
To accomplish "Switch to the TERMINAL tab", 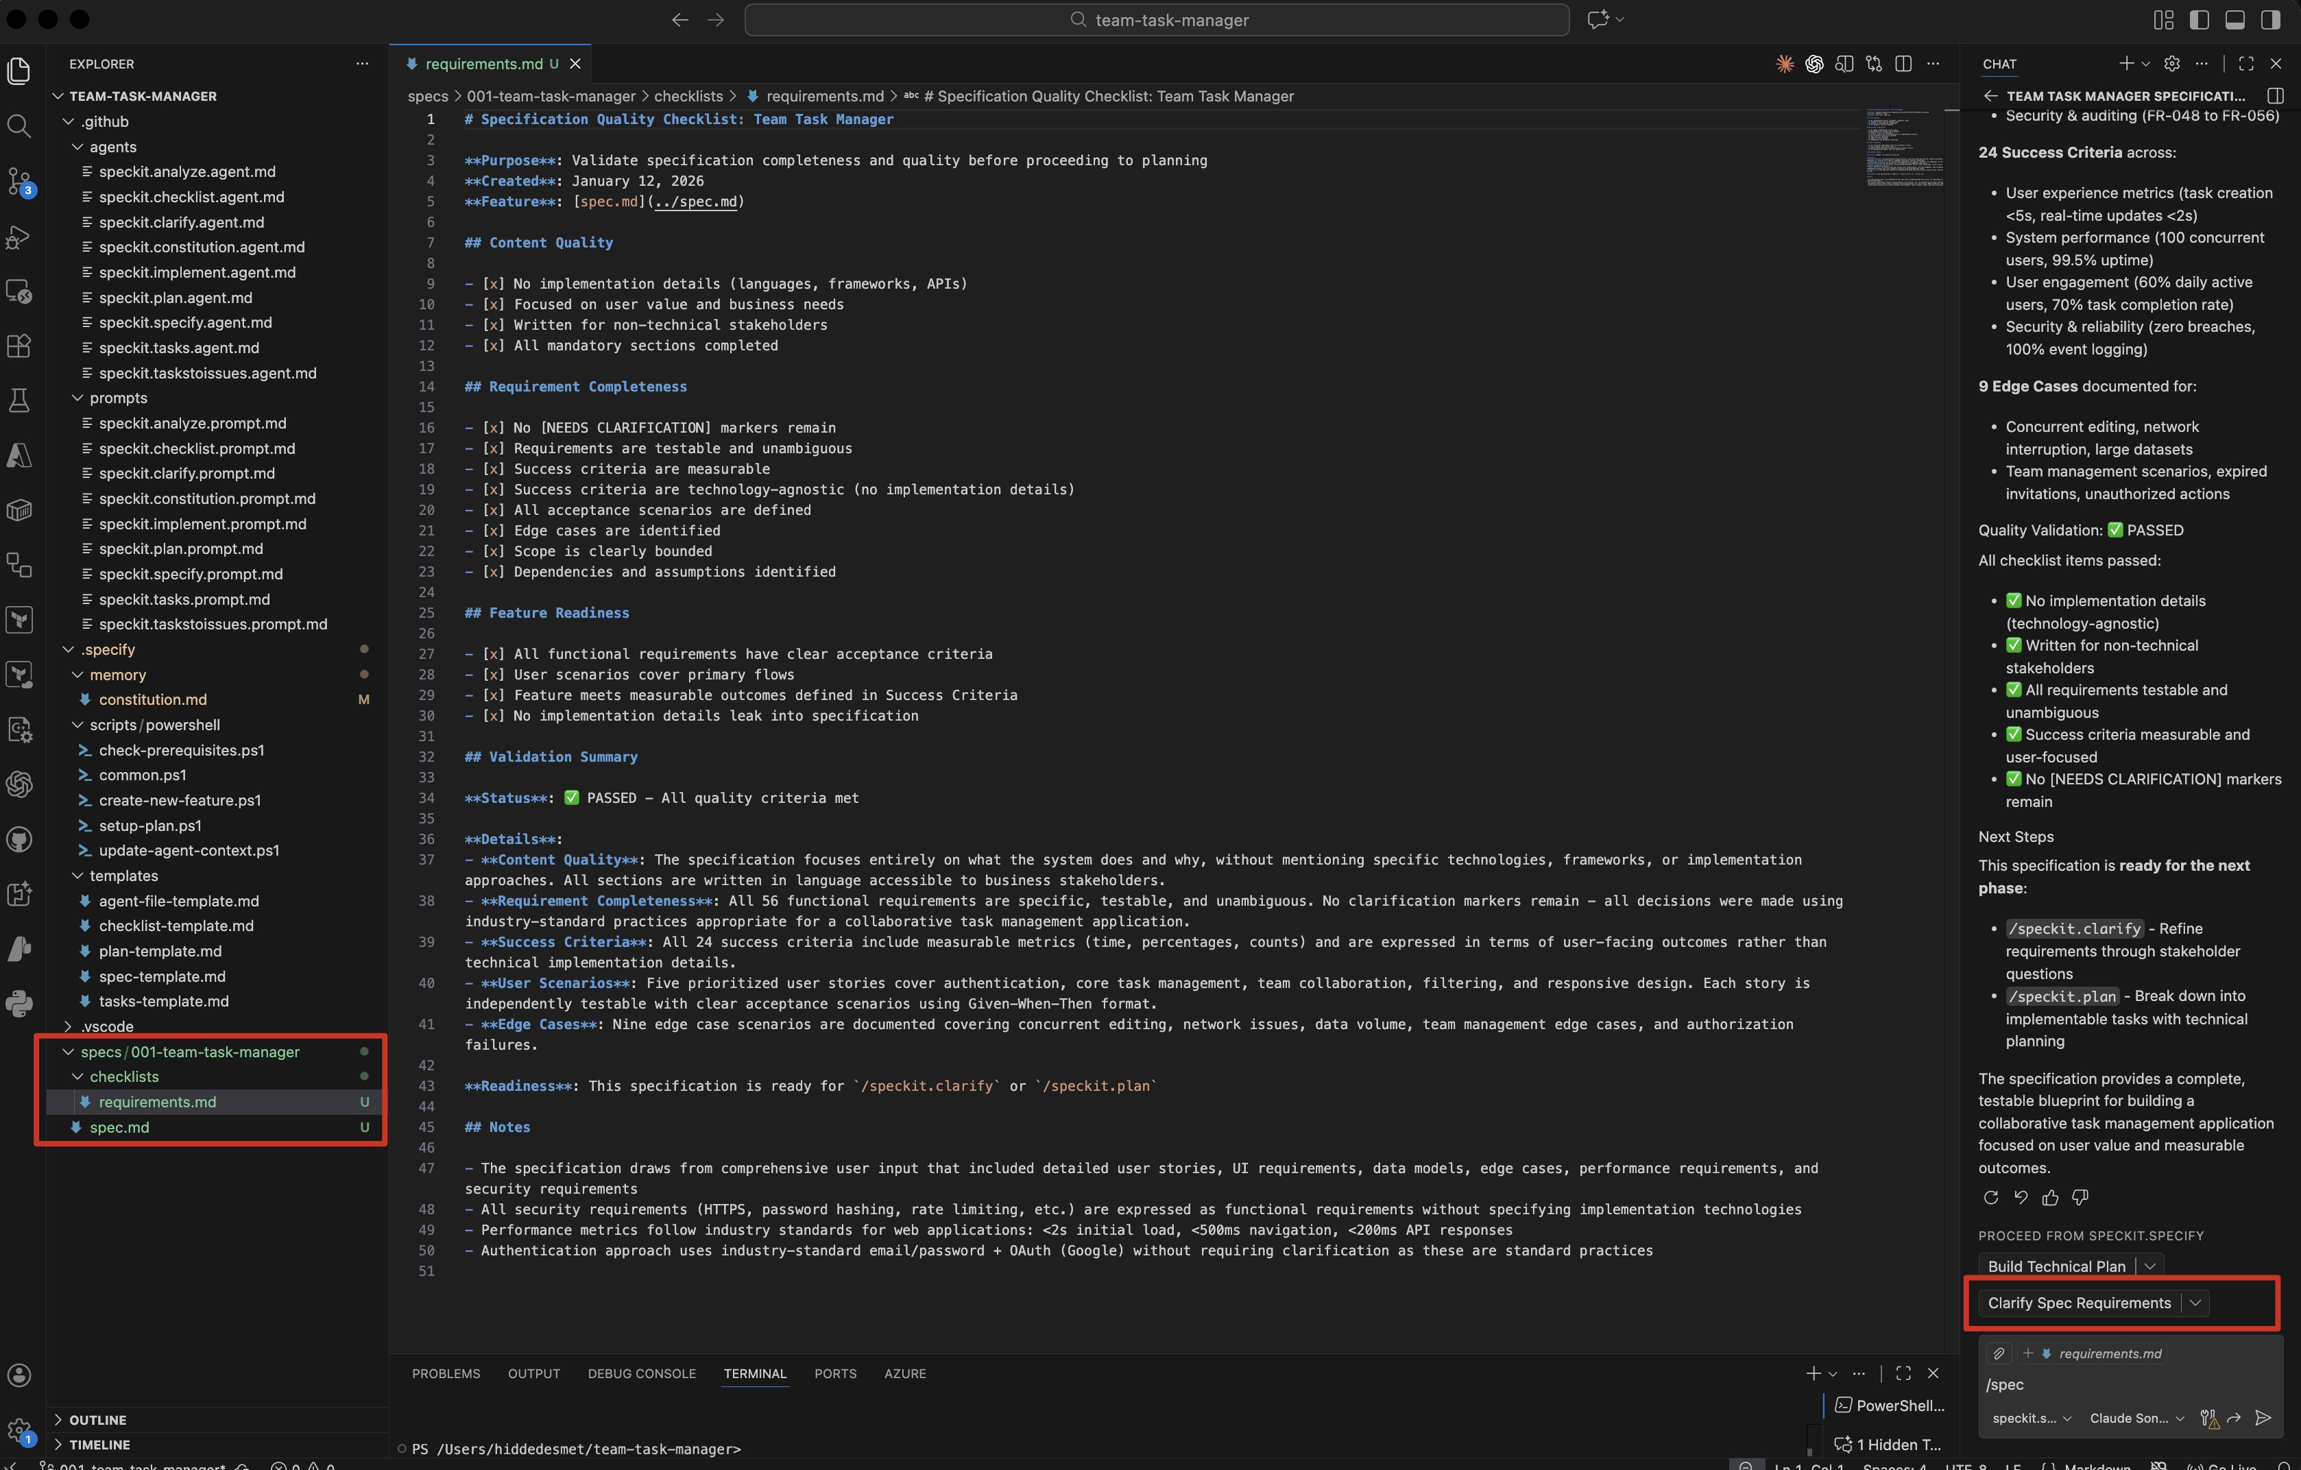I will point(755,1373).
